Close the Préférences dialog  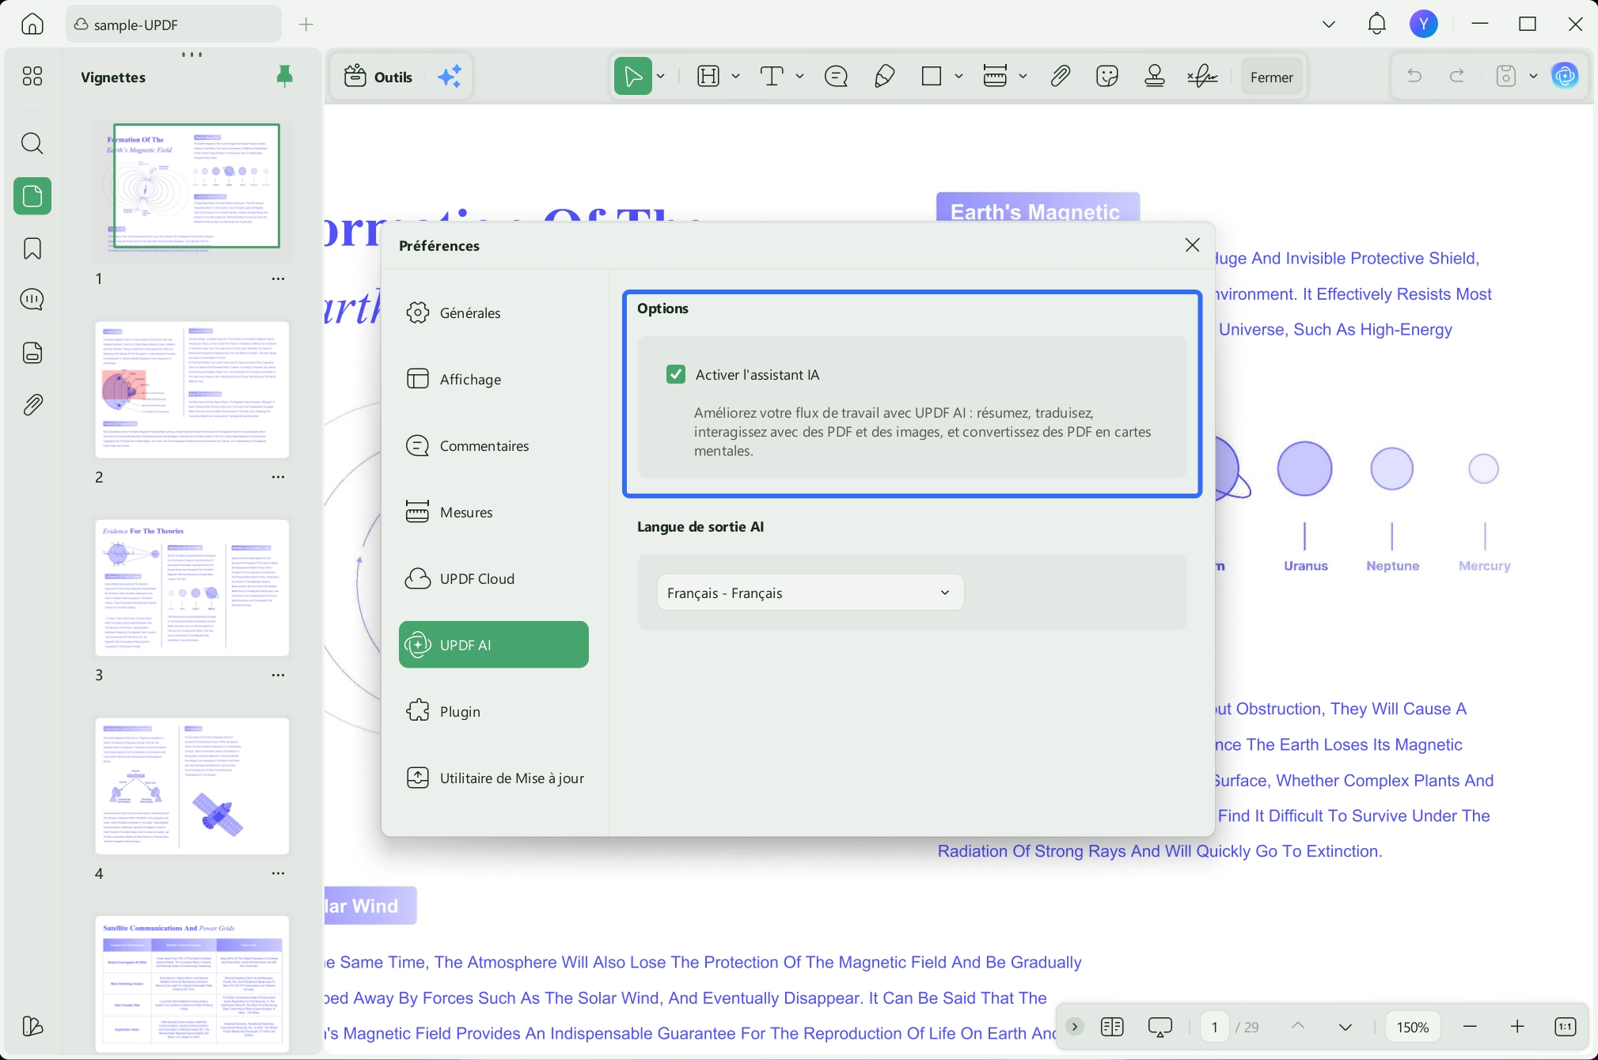coord(1193,245)
